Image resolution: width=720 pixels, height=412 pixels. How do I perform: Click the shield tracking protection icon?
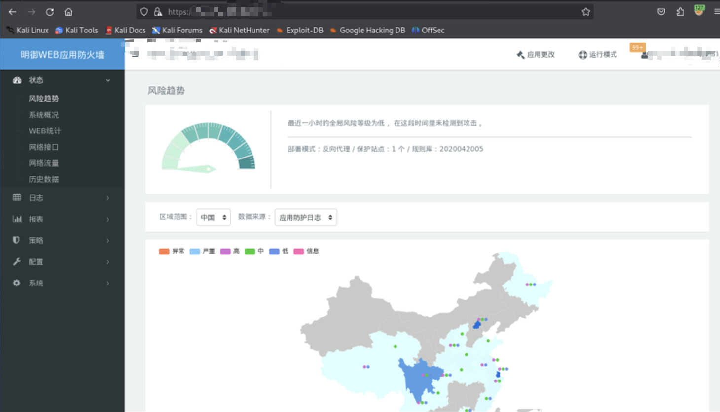coord(144,12)
